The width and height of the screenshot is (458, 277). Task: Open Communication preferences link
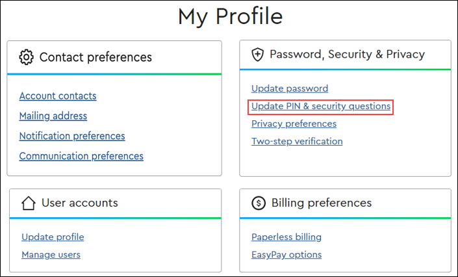81,156
